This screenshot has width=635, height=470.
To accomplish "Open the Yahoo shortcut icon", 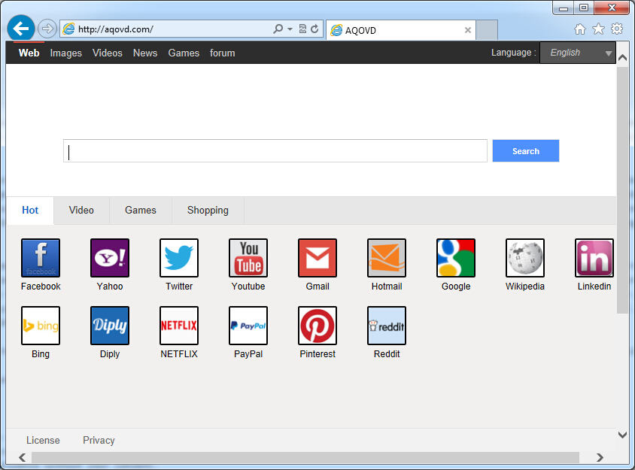I will pyautogui.click(x=110, y=258).
